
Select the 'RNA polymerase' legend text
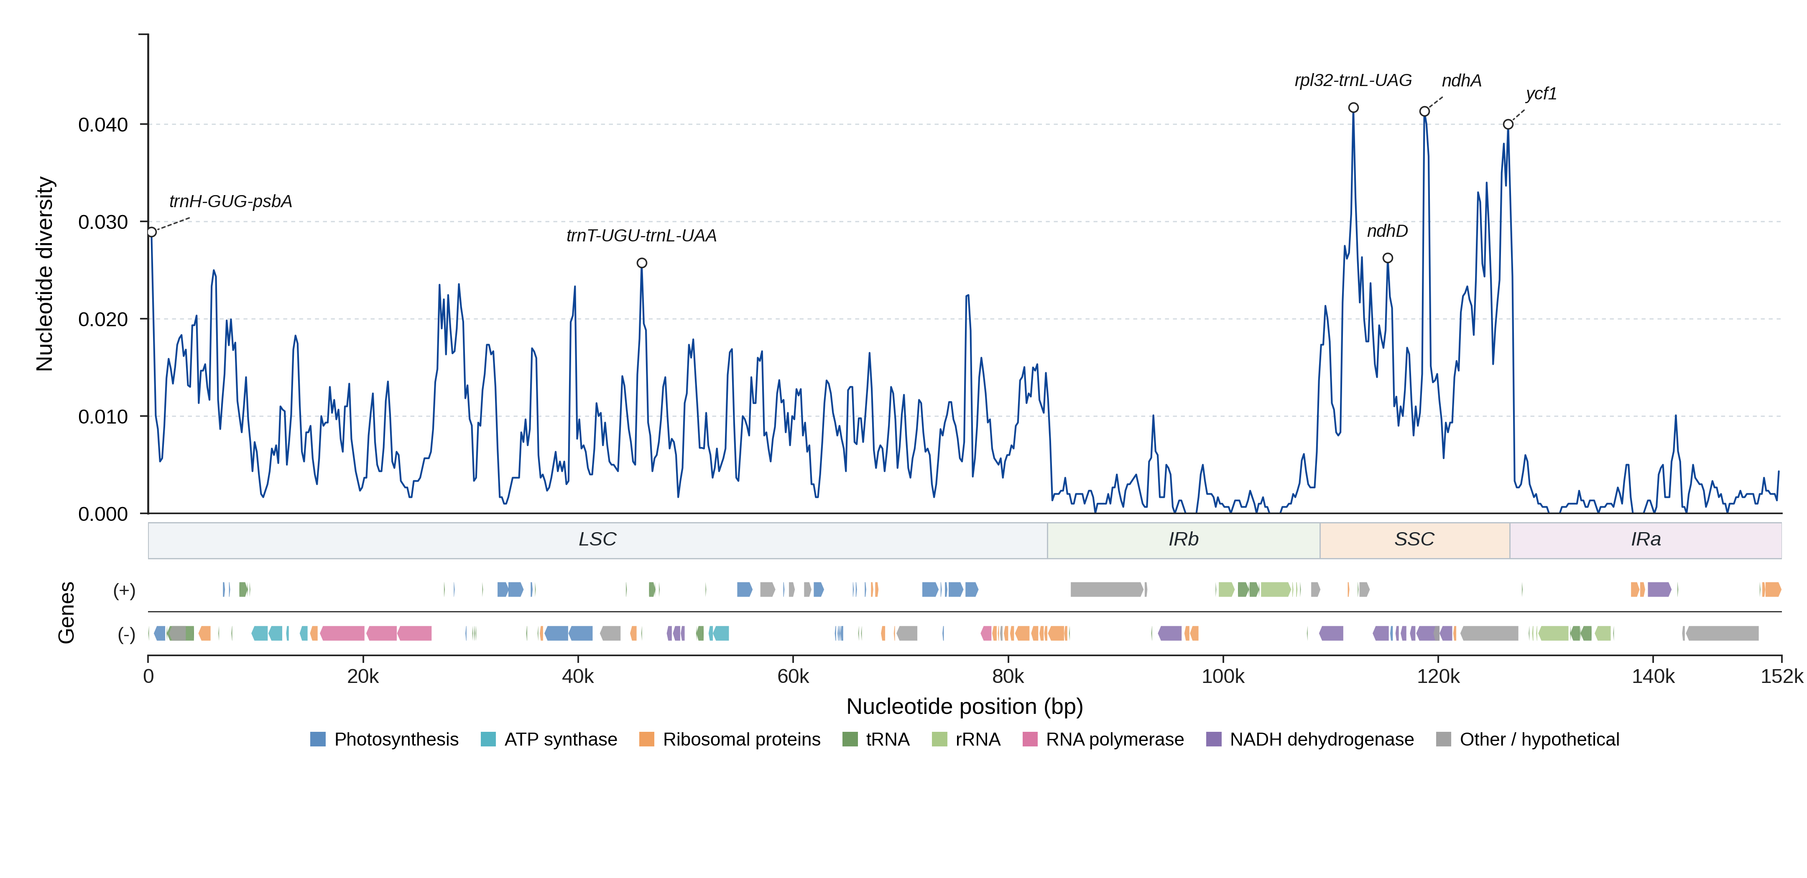(x=1115, y=739)
